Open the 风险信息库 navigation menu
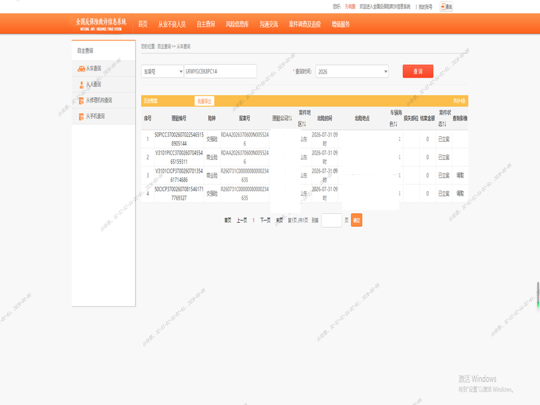This screenshot has height=405, width=540. click(237, 24)
